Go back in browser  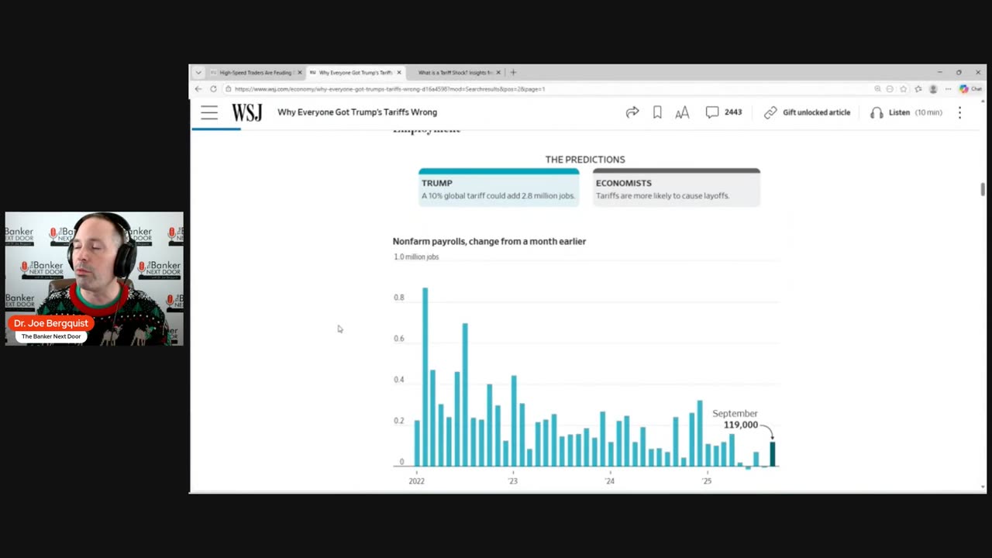(x=198, y=89)
